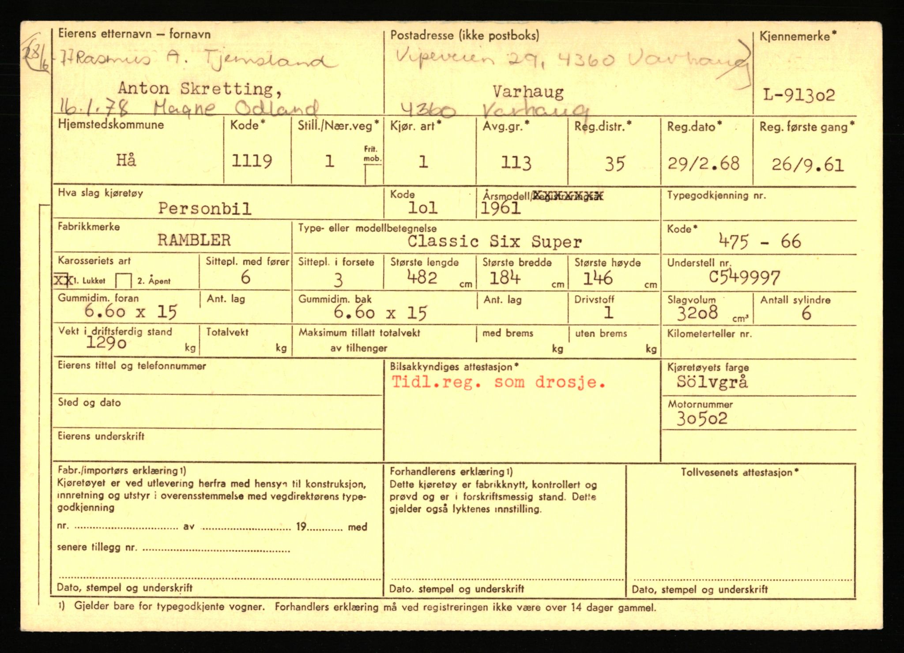The image size is (904, 653).
Task: Click the curb weight value '1290'
Action: point(106,342)
